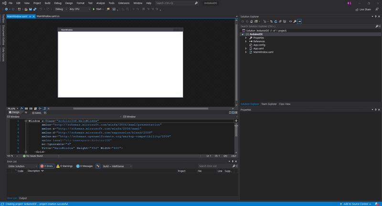Click the Save All toolbar icon

tap(34, 9)
